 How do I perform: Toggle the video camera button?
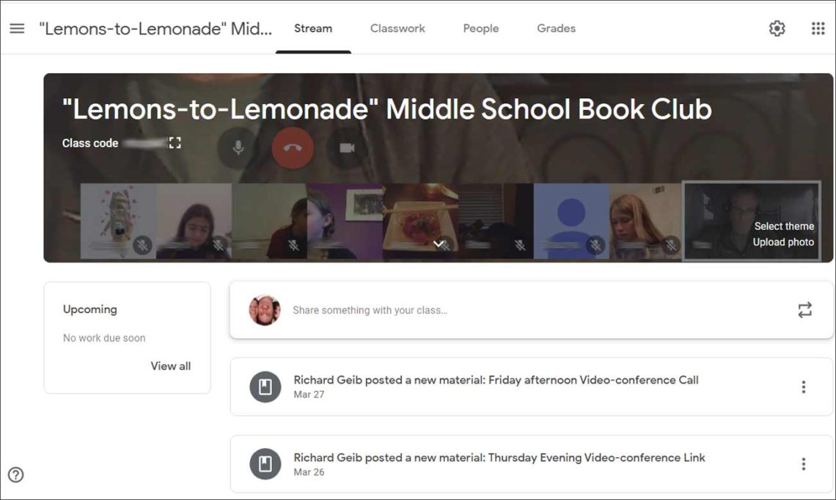347,147
